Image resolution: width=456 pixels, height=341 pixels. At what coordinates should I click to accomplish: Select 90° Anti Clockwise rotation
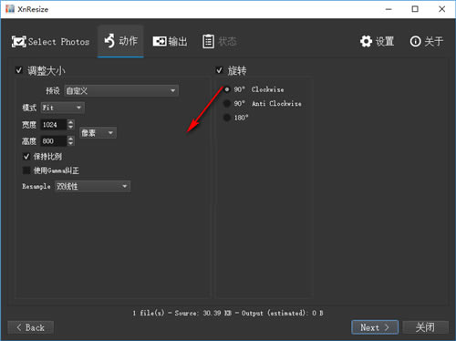coord(227,103)
